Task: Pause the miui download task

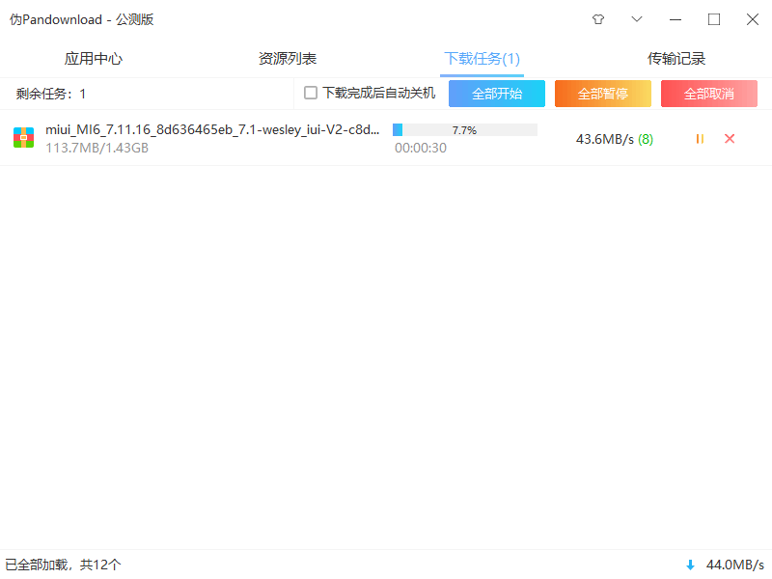Action: [700, 138]
